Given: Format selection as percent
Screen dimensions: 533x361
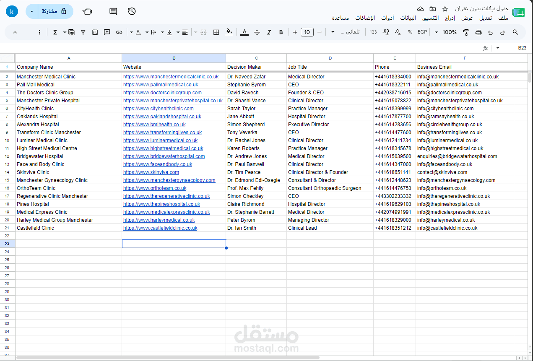Looking at the screenshot, I should click(410, 32).
